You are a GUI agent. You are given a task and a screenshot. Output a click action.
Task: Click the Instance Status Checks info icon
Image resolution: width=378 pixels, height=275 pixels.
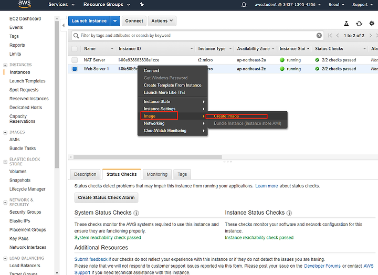289,213
